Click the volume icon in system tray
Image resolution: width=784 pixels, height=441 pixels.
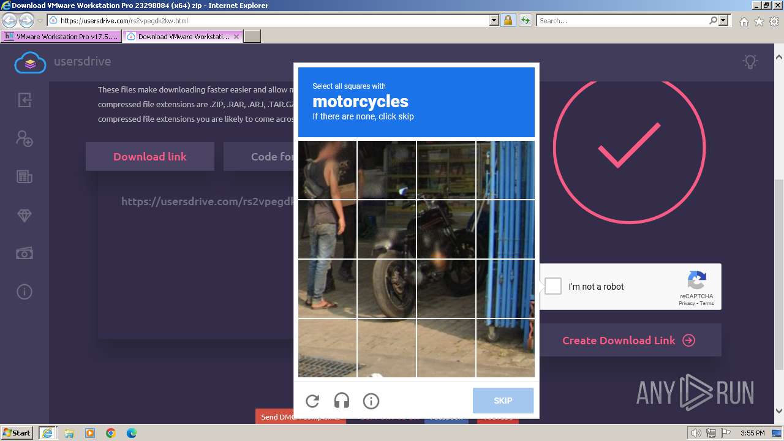point(696,433)
